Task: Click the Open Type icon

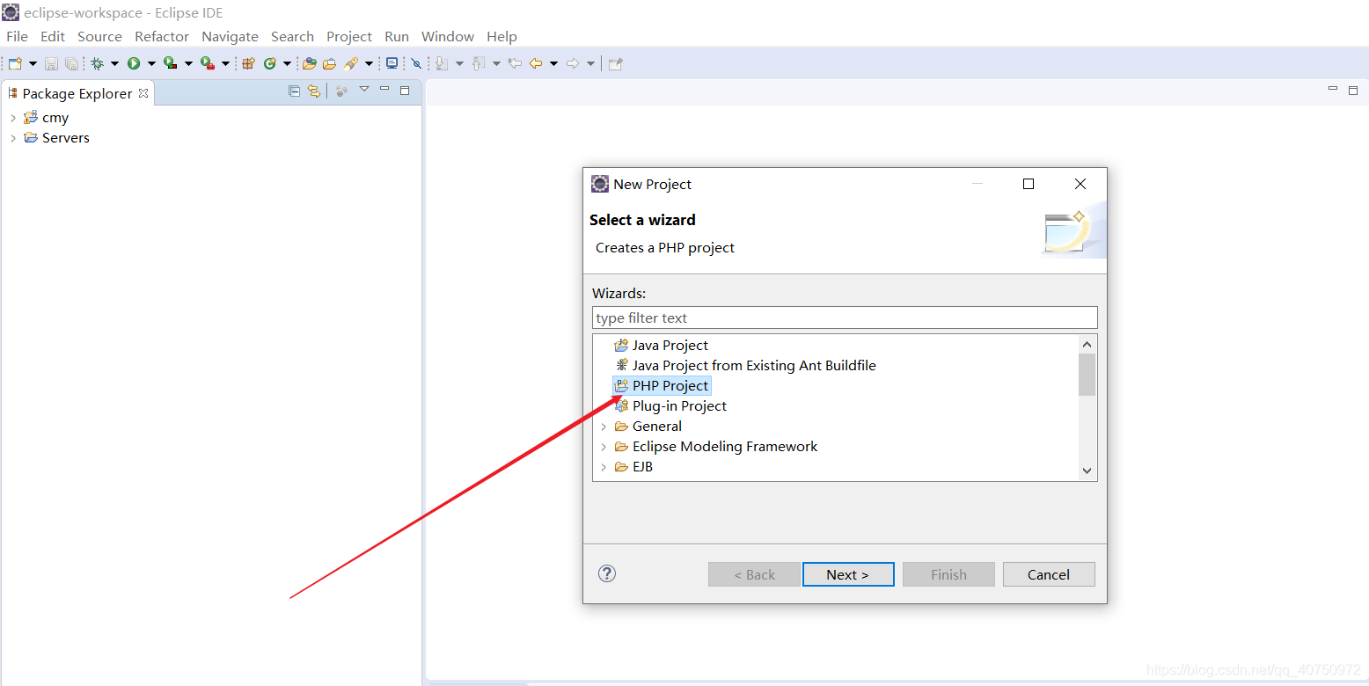Action: coord(309,63)
